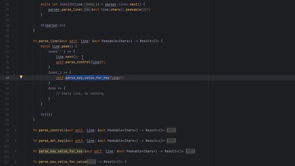Click line number 48 in gutter
Screen dimensions: 295x166
[7, 78]
